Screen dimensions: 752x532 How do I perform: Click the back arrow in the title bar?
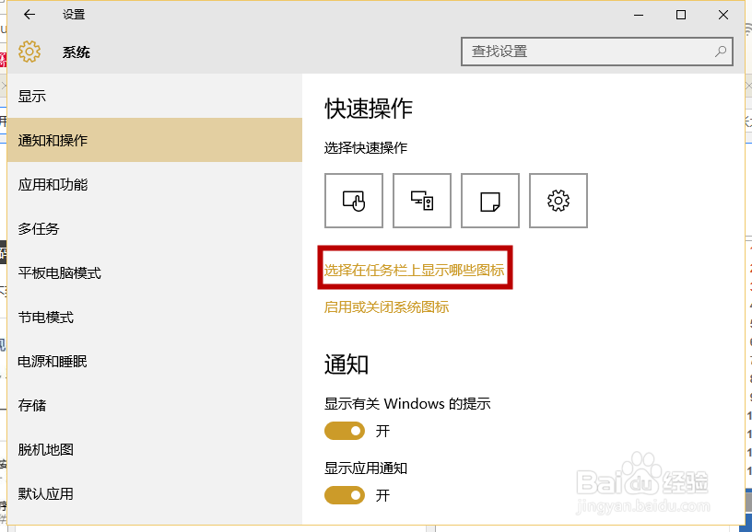pos(29,15)
